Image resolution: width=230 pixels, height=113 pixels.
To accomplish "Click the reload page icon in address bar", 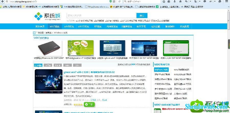I will (x=119, y=2).
